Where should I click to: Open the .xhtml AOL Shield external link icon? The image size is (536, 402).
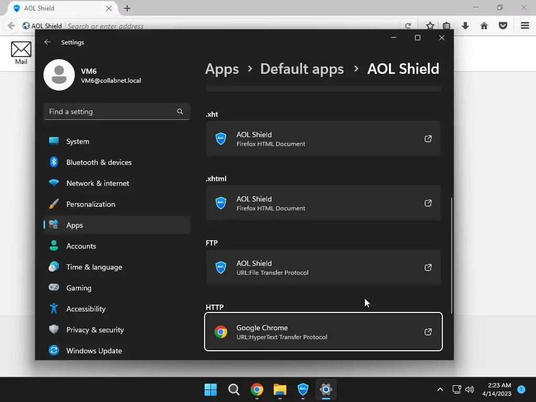click(428, 203)
